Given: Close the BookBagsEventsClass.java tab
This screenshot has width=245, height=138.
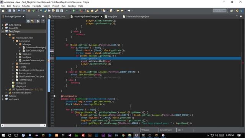Looking at the screenshot, I should click(101, 16).
